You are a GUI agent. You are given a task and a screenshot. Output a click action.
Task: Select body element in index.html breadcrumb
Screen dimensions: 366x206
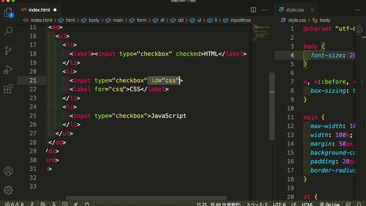(x=94, y=21)
